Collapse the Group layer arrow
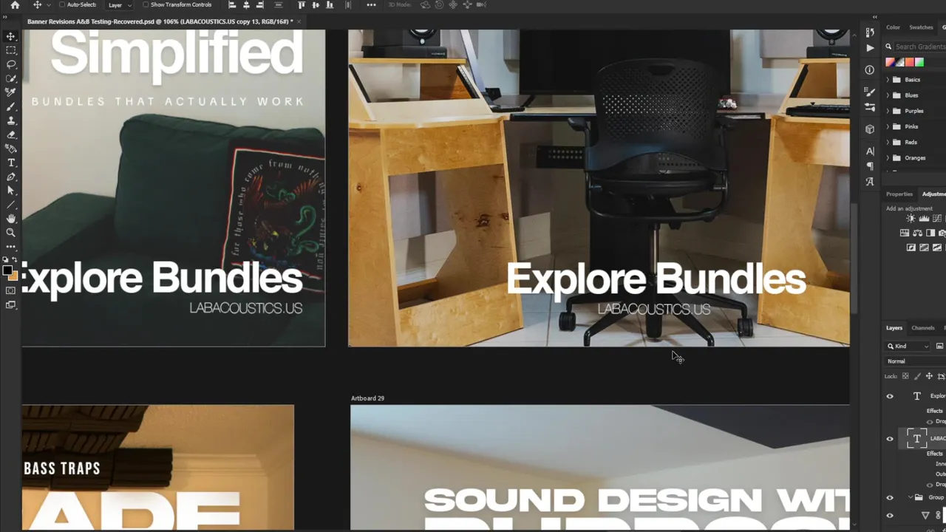Screen dimensions: 946x532 (910, 498)
